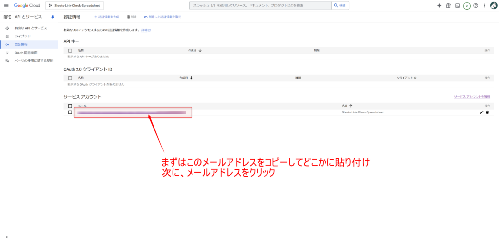Unpin API とサービス using the pin icon
This screenshot has width=499, height=242.
[x=53, y=17]
